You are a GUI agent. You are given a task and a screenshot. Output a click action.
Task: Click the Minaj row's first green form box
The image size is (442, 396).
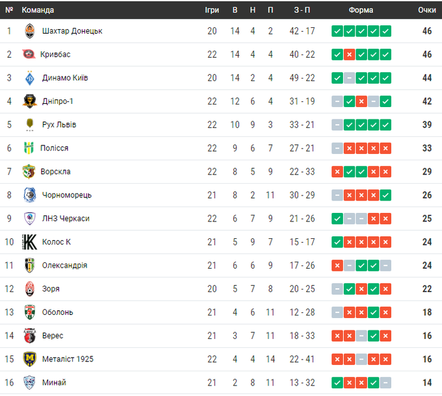[337, 382]
